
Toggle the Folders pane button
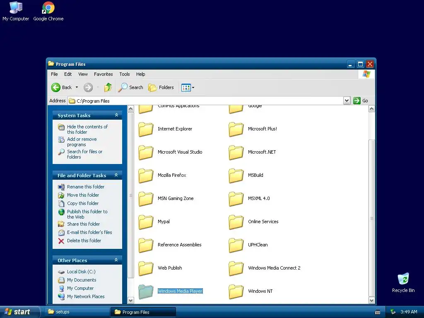coord(161,87)
